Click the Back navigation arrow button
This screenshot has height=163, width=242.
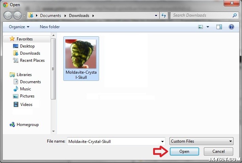pyautogui.click(x=8, y=15)
